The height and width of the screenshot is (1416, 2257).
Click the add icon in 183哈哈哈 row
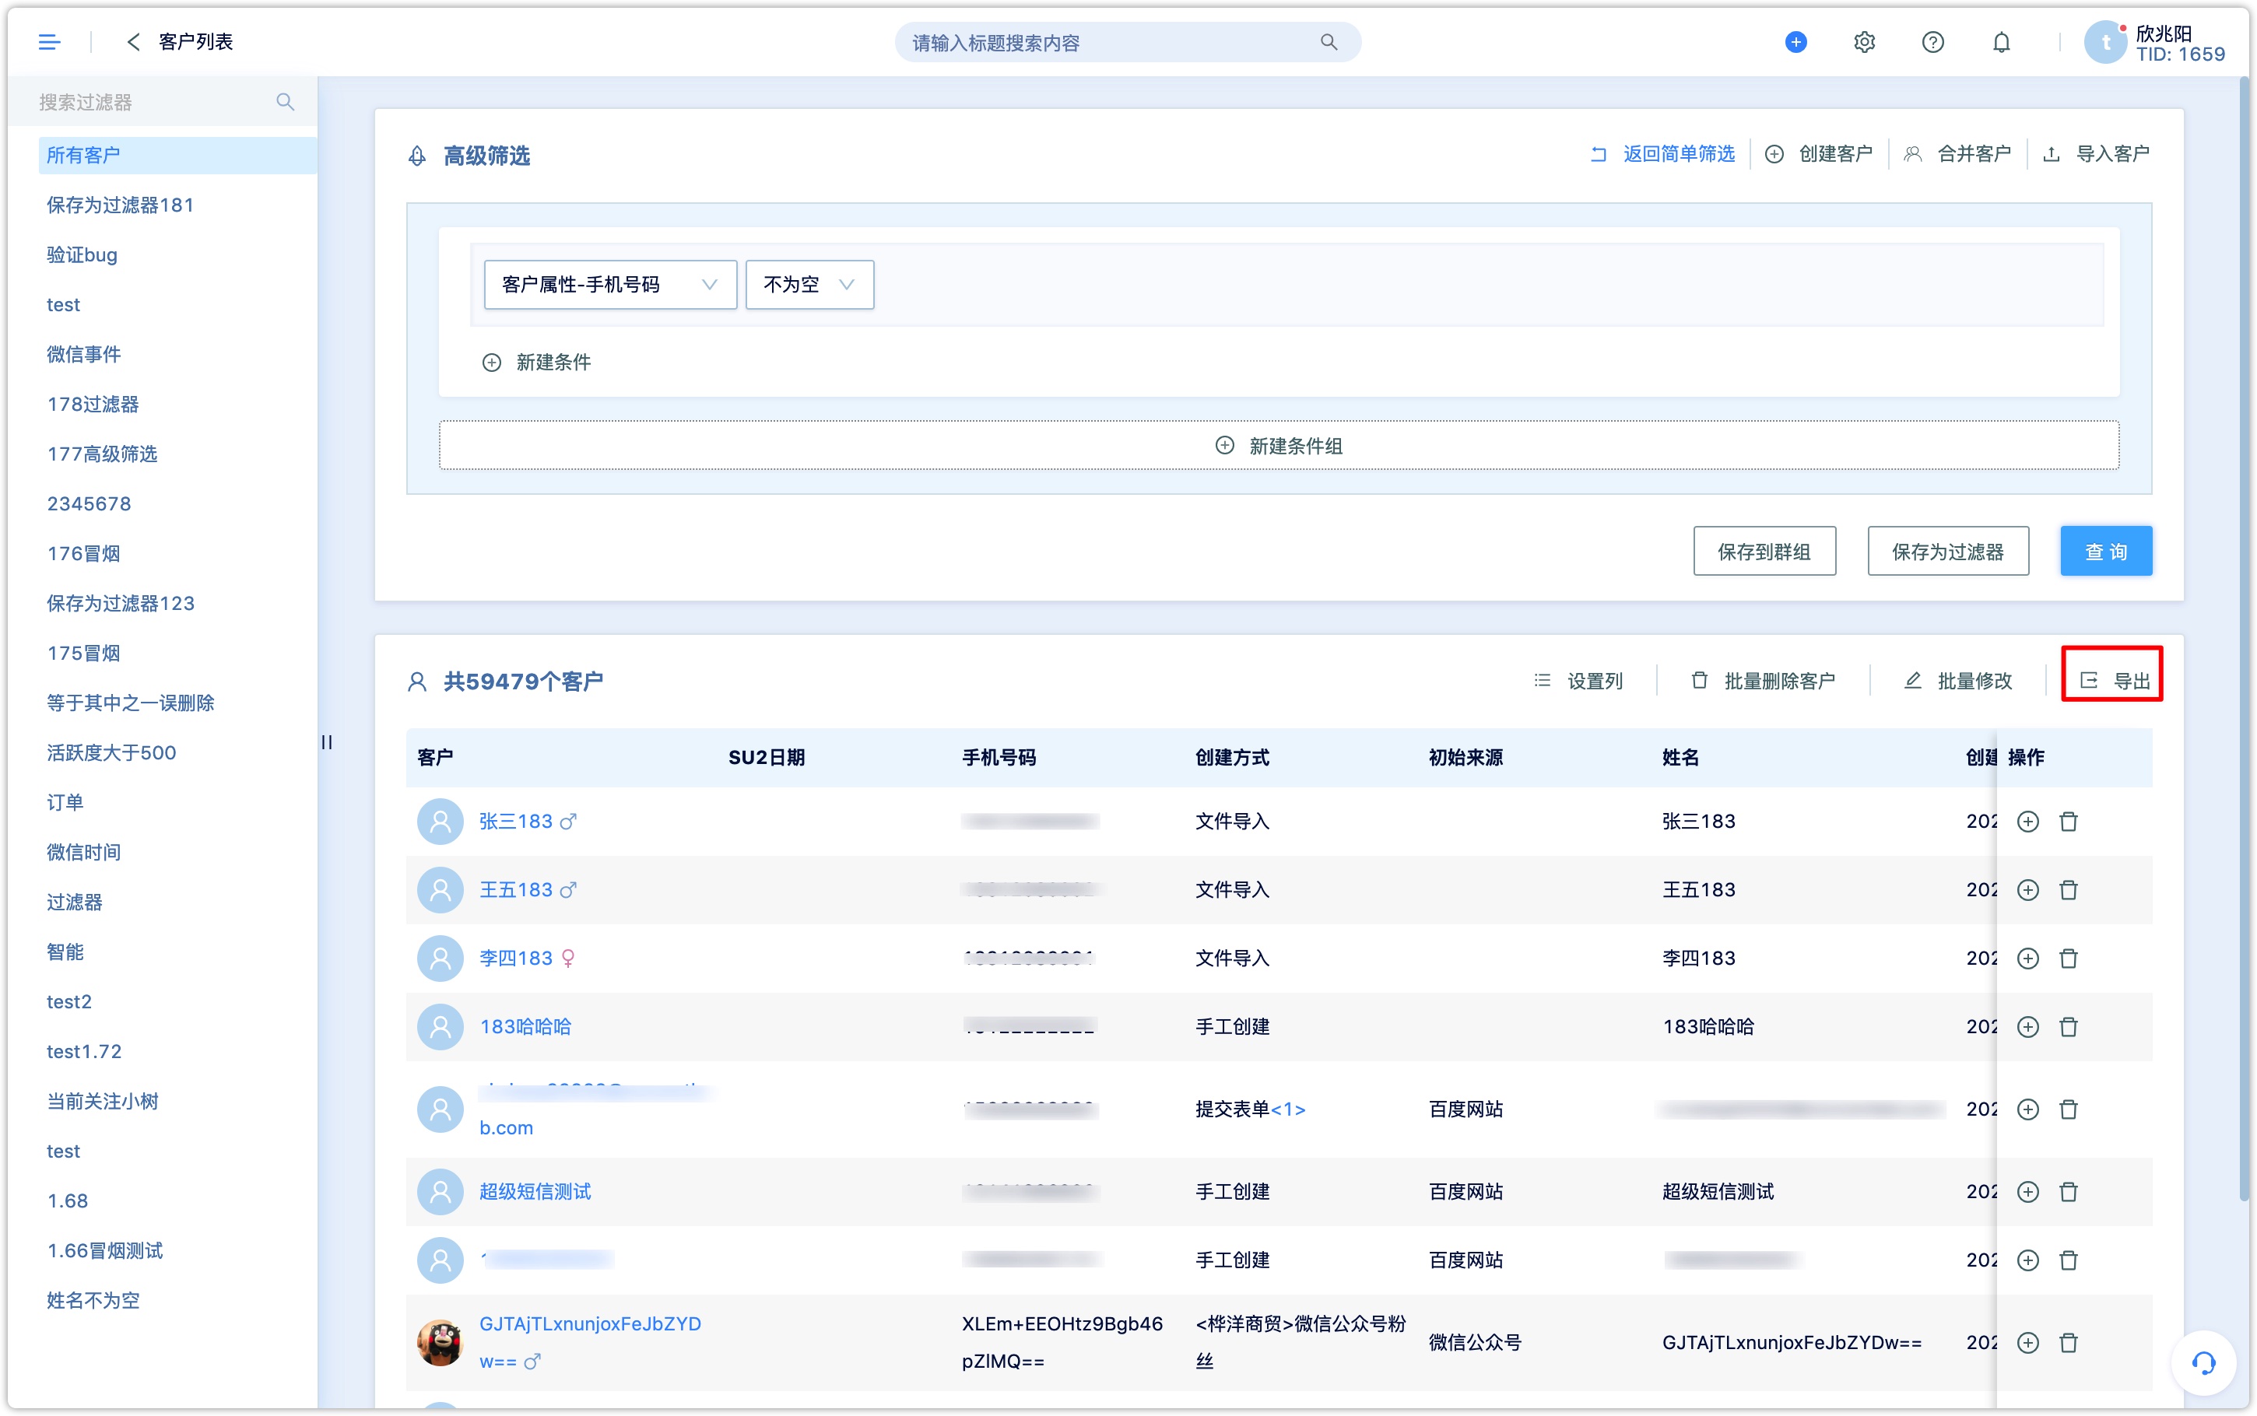click(x=2027, y=1026)
